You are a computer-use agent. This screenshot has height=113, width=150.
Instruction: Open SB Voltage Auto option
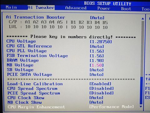97,70
